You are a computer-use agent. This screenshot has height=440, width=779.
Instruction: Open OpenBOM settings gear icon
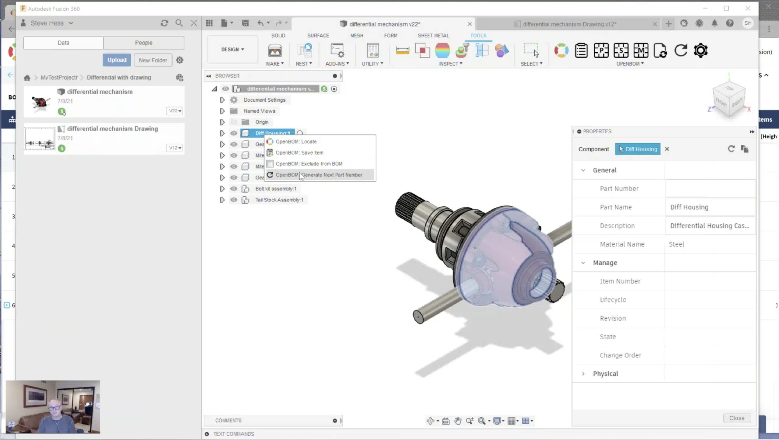click(701, 51)
